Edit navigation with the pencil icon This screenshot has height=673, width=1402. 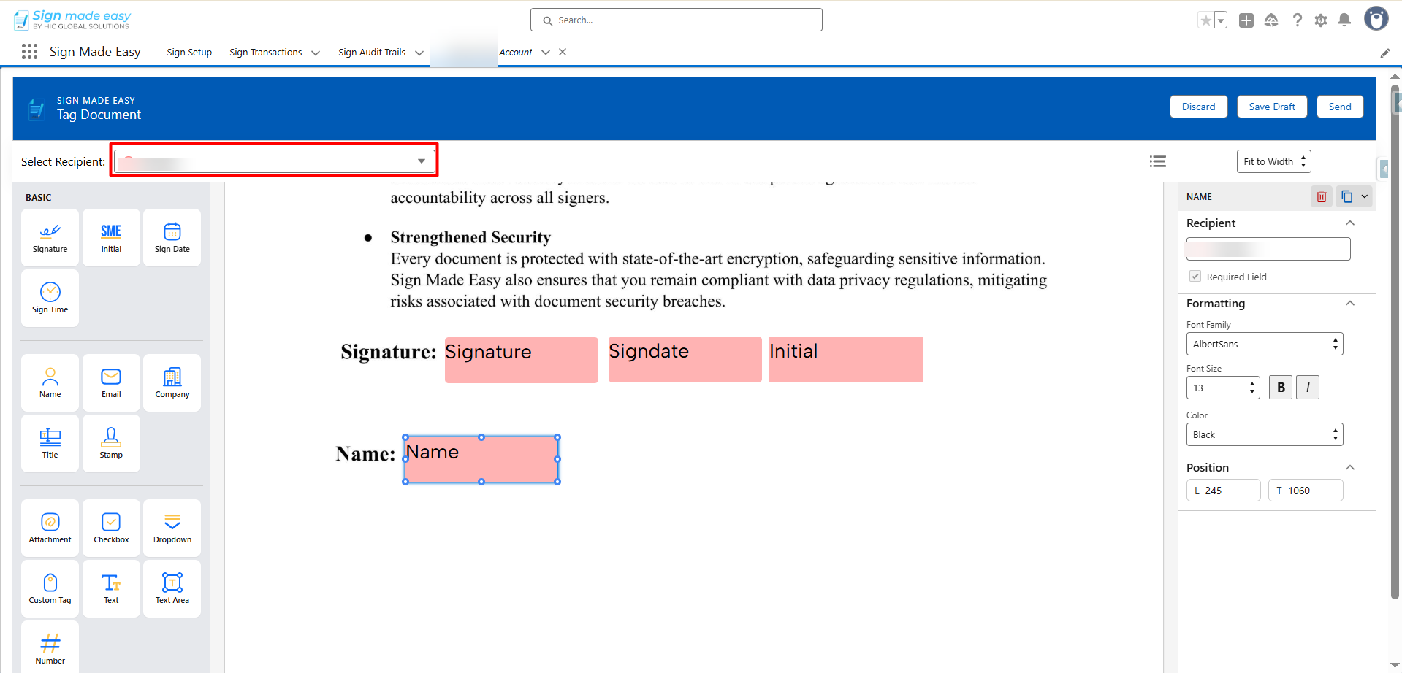1384,53
